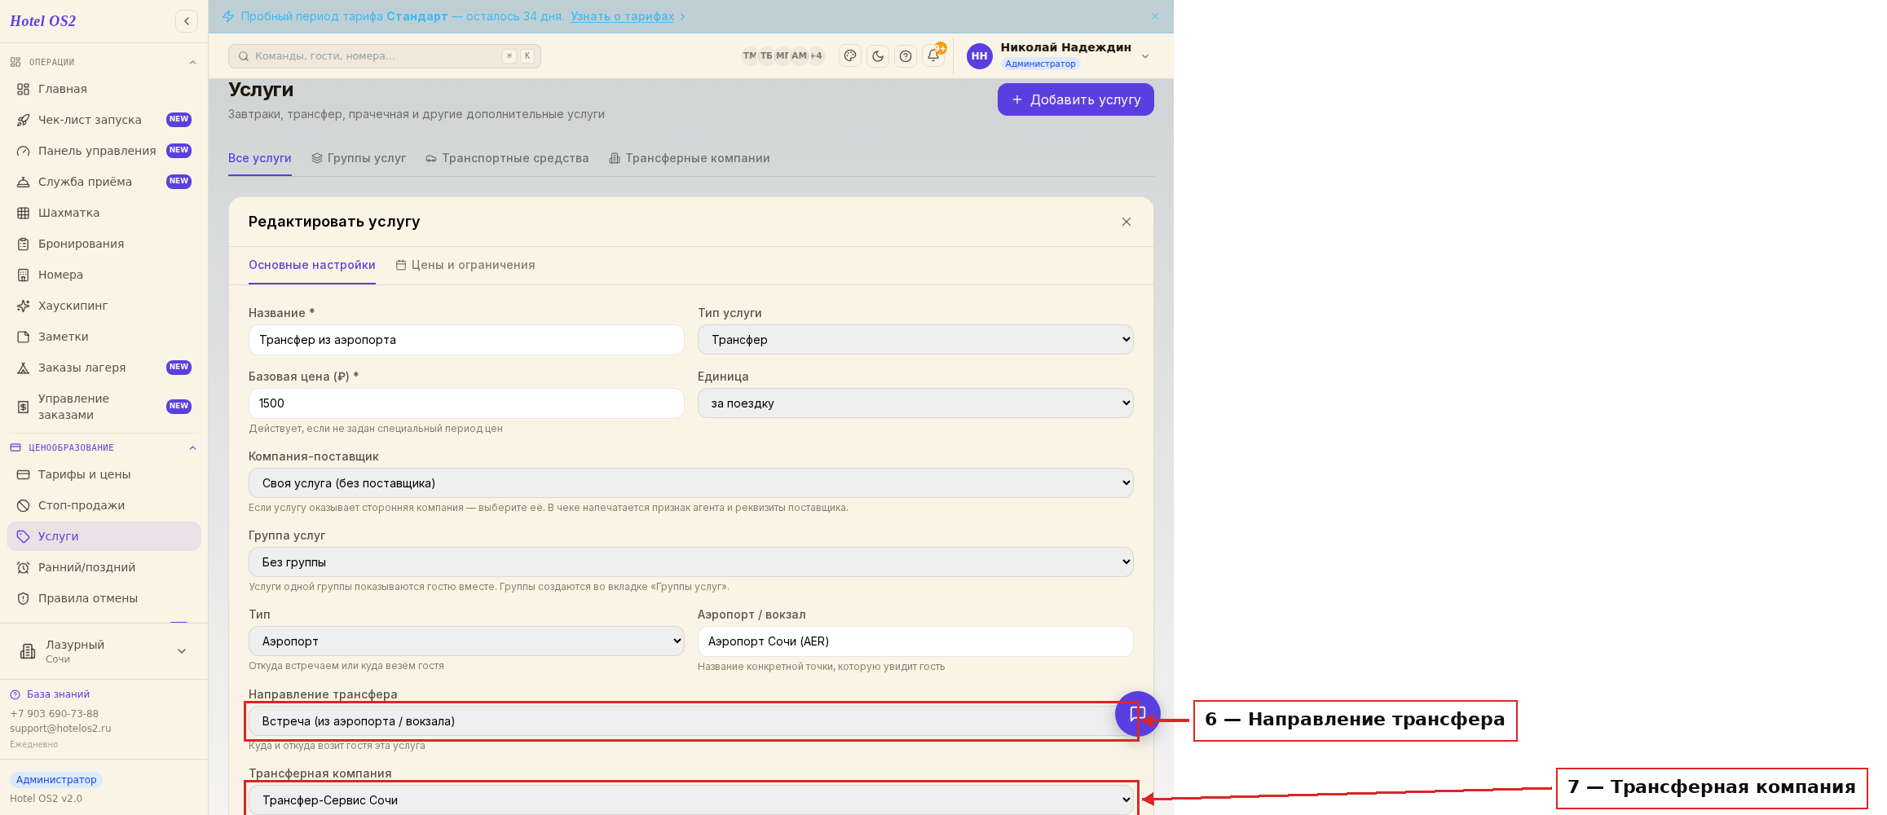Edit the Название field

point(466,340)
